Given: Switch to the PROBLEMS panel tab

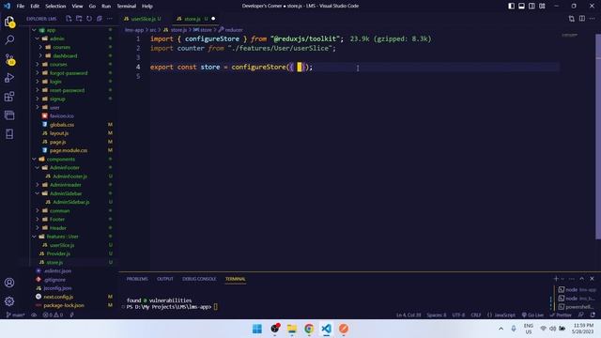Looking at the screenshot, I should click(x=137, y=279).
